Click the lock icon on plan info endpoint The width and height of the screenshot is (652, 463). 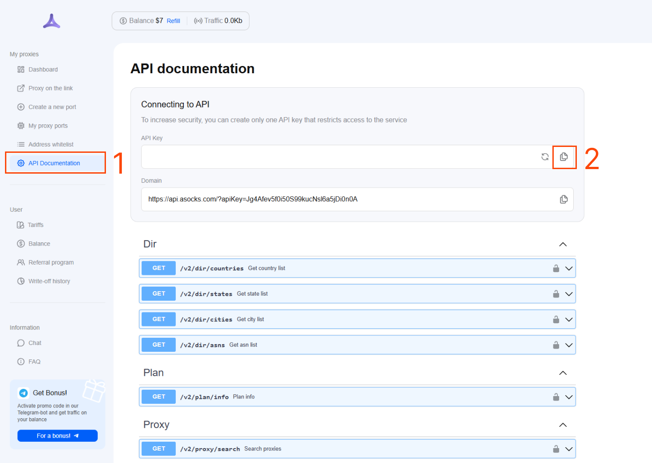coord(556,397)
